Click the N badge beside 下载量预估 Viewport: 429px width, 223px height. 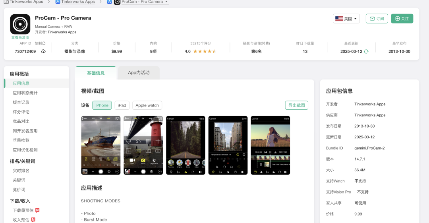pyautogui.click(x=37, y=210)
